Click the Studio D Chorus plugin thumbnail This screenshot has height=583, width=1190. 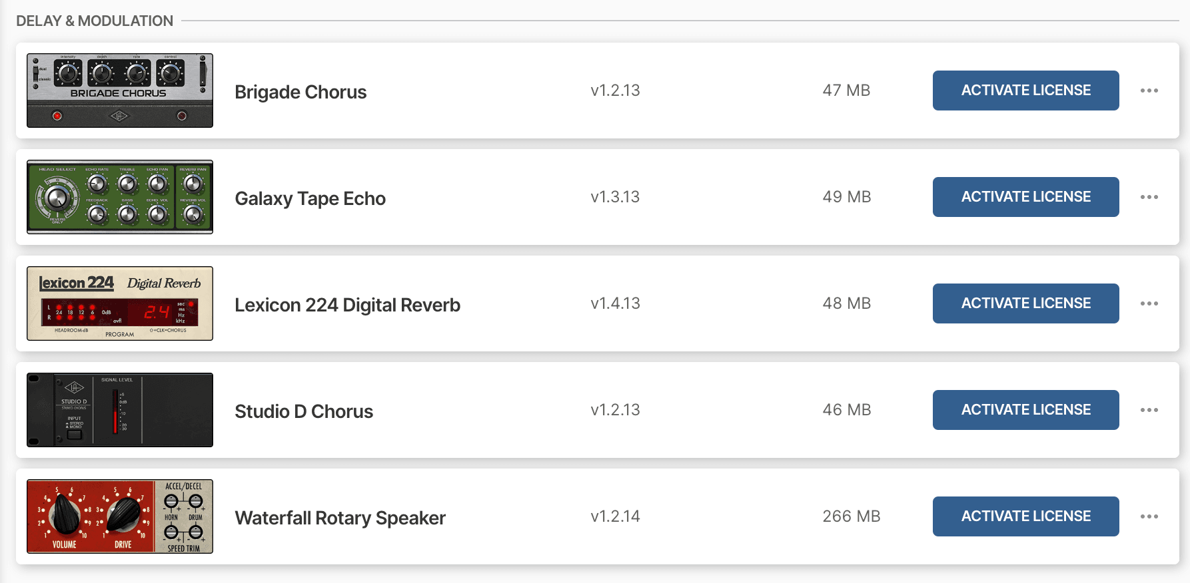[120, 410]
